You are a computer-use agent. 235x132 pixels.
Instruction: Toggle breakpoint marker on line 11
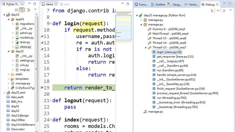[x=42, y=36]
